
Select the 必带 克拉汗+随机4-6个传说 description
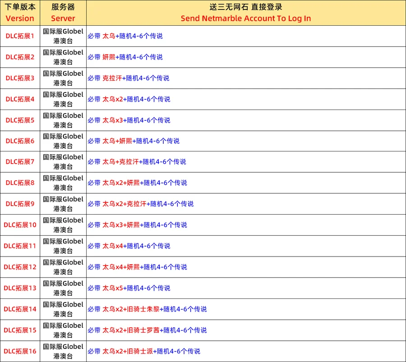pyautogui.click(x=129, y=78)
